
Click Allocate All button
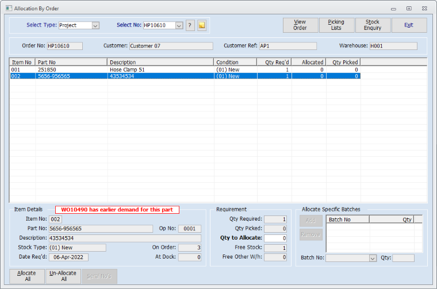click(27, 276)
